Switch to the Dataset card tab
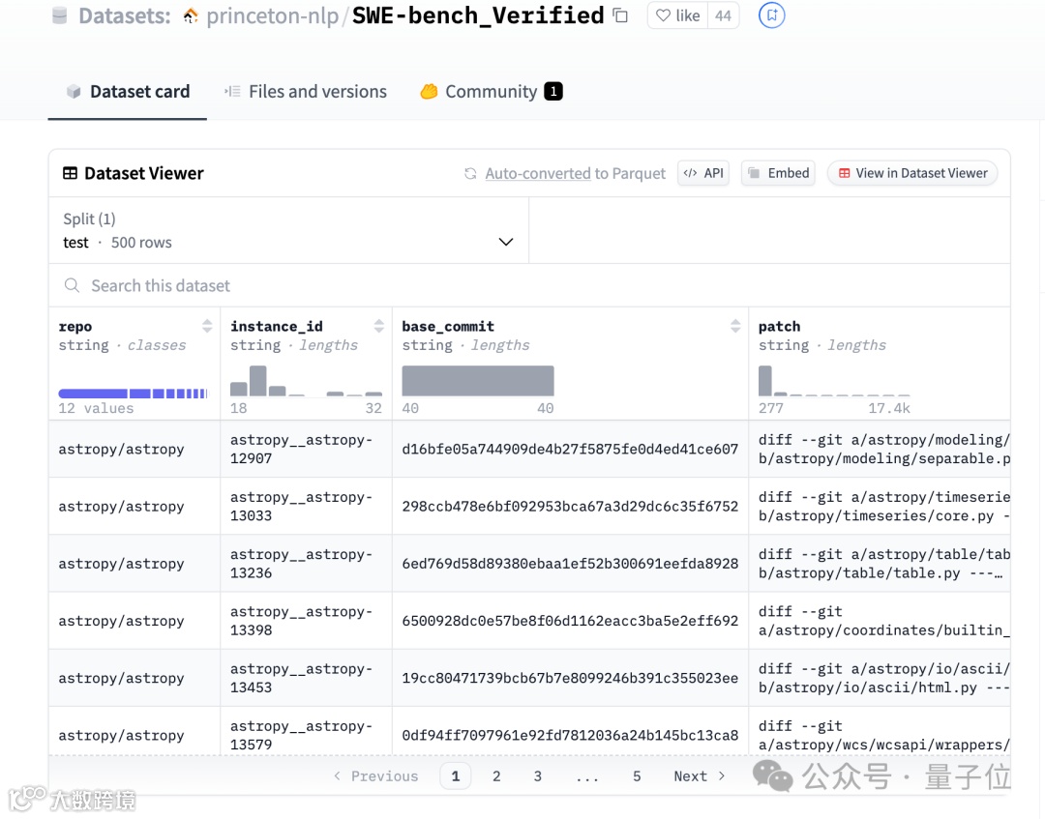The image size is (1045, 819). (x=128, y=91)
